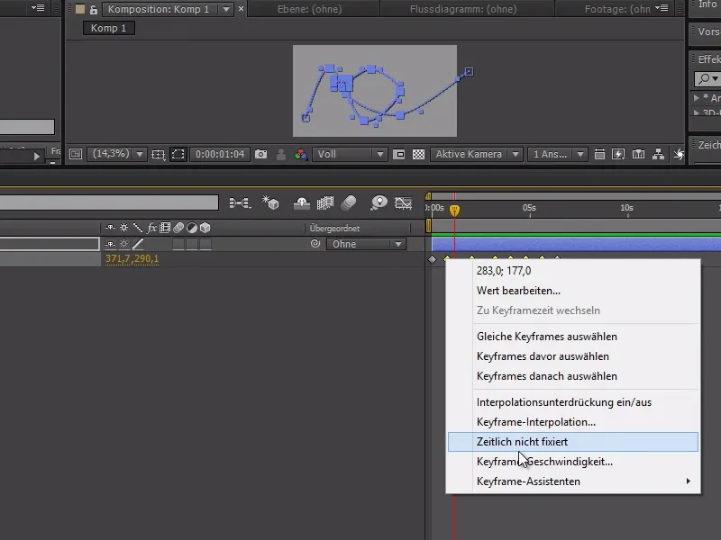
Task: Choose Wert bearbeiten... from context menu
Action: [x=573, y=291]
